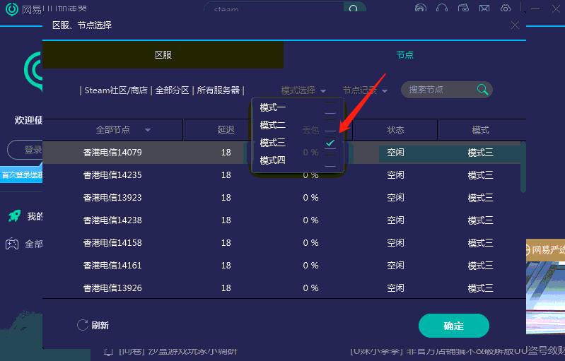Choose 模式三 from the mode menu
565x361 pixels.
272,143
